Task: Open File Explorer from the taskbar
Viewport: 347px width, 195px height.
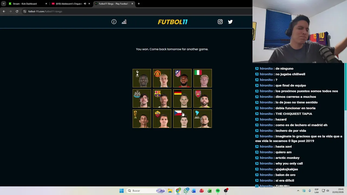Action: [x=170, y=191]
